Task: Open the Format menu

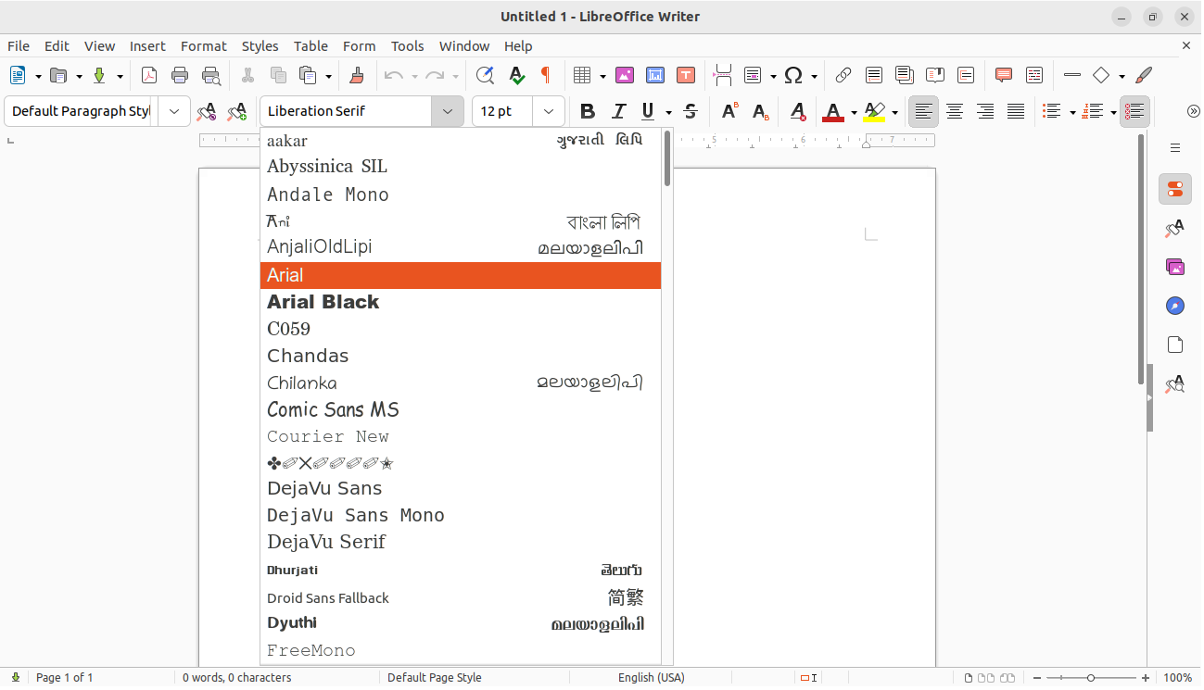Action: (203, 45)
